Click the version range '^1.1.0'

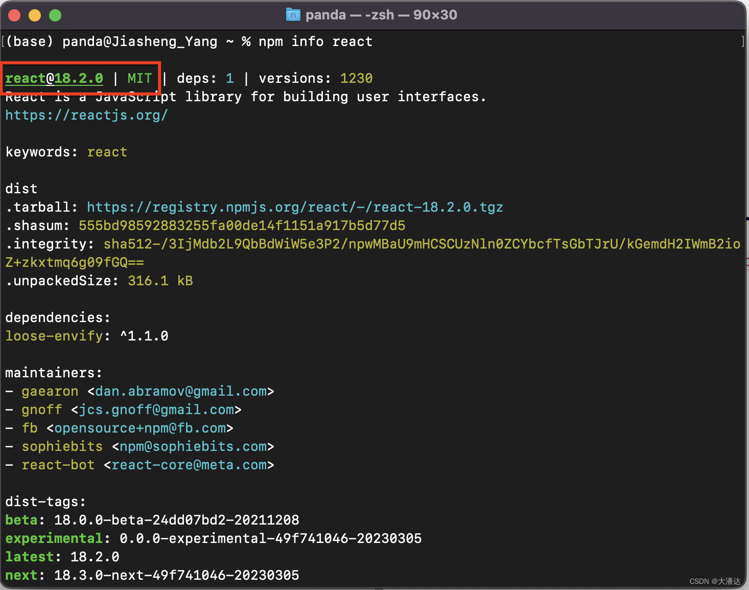coord(144,336)
